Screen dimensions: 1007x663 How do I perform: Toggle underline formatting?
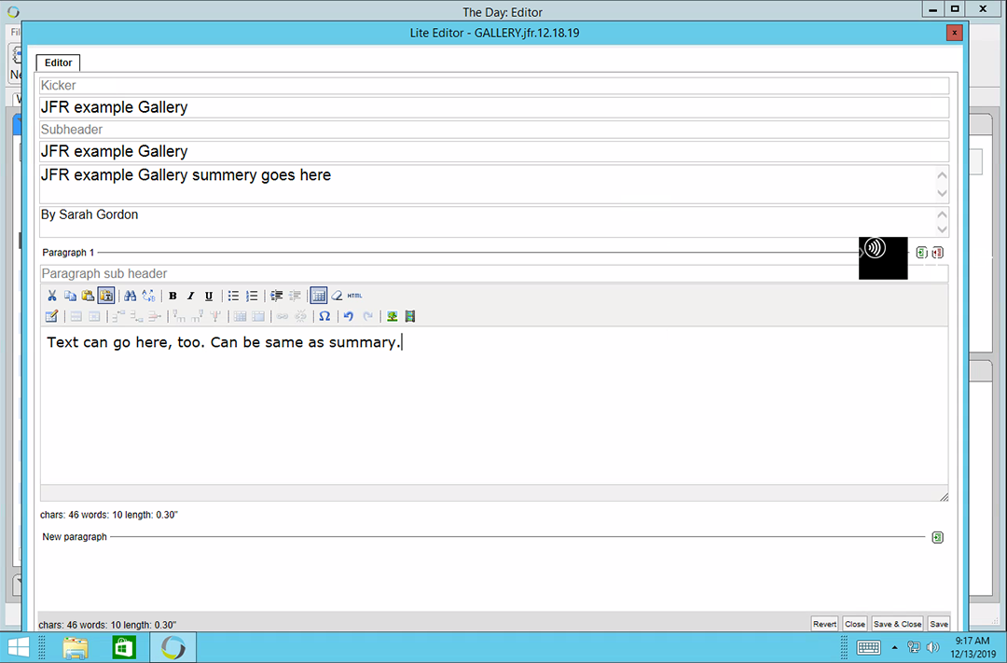(209, 296)
